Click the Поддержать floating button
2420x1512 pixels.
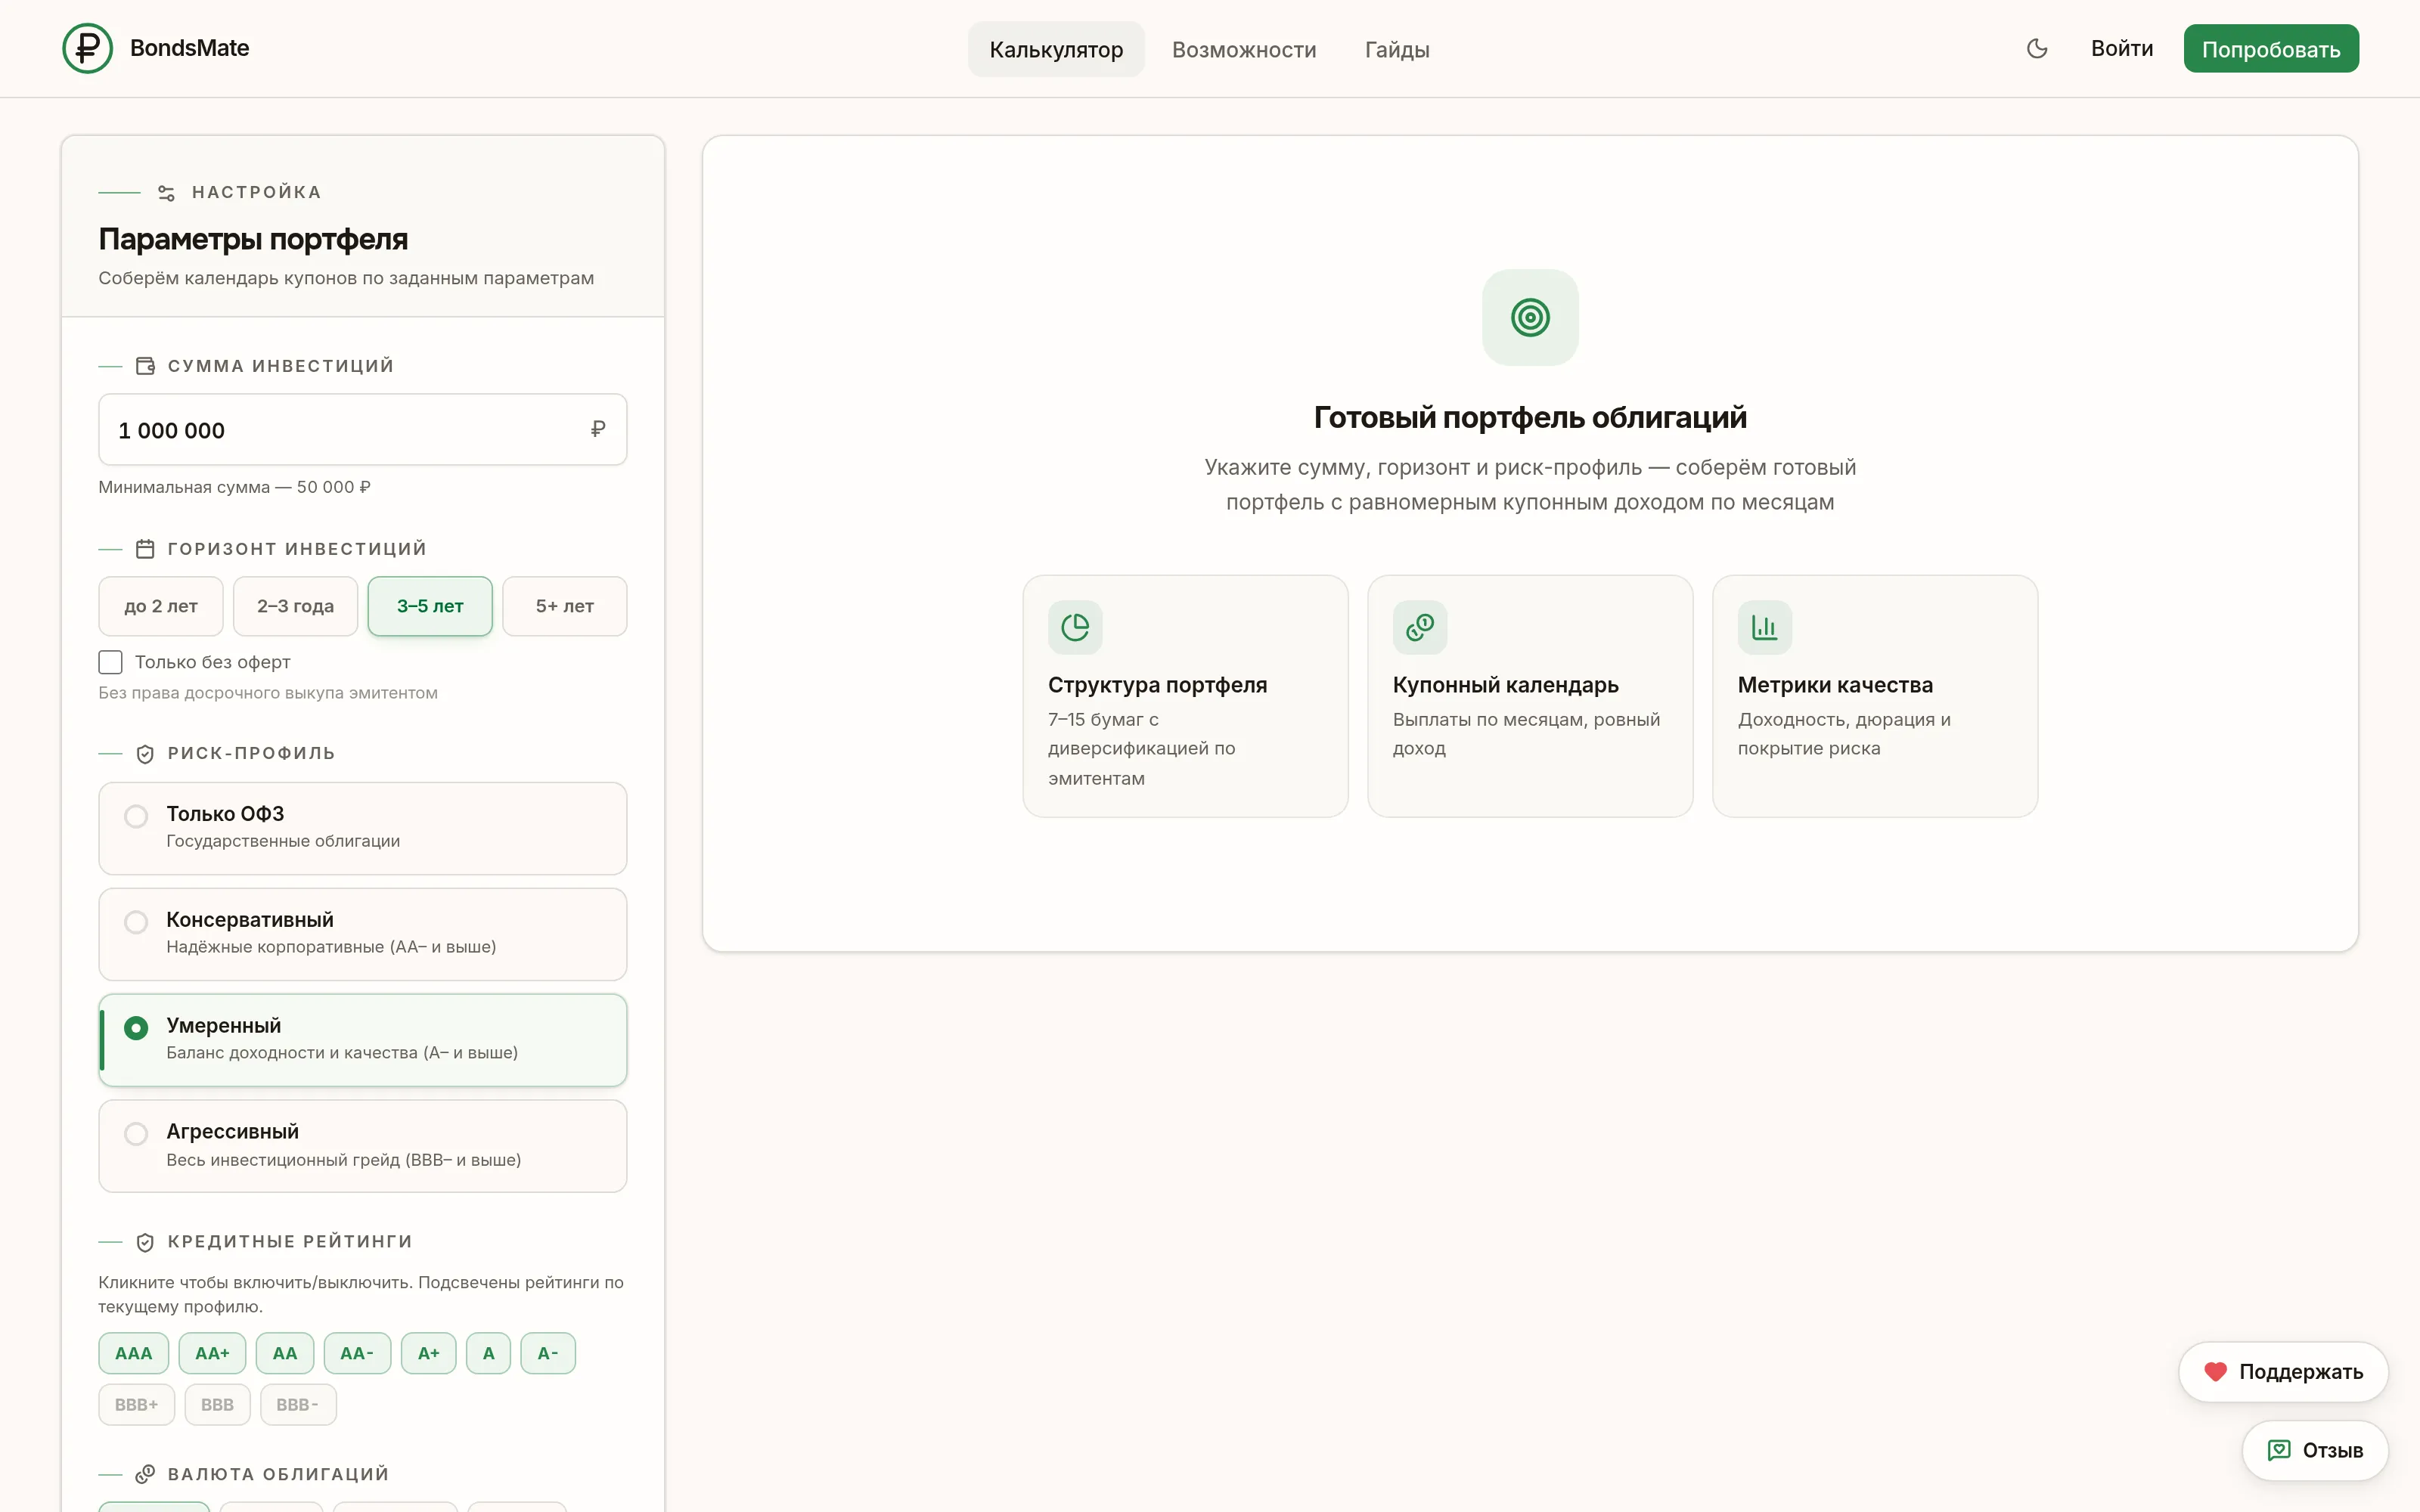(x=2283, y=1372)
